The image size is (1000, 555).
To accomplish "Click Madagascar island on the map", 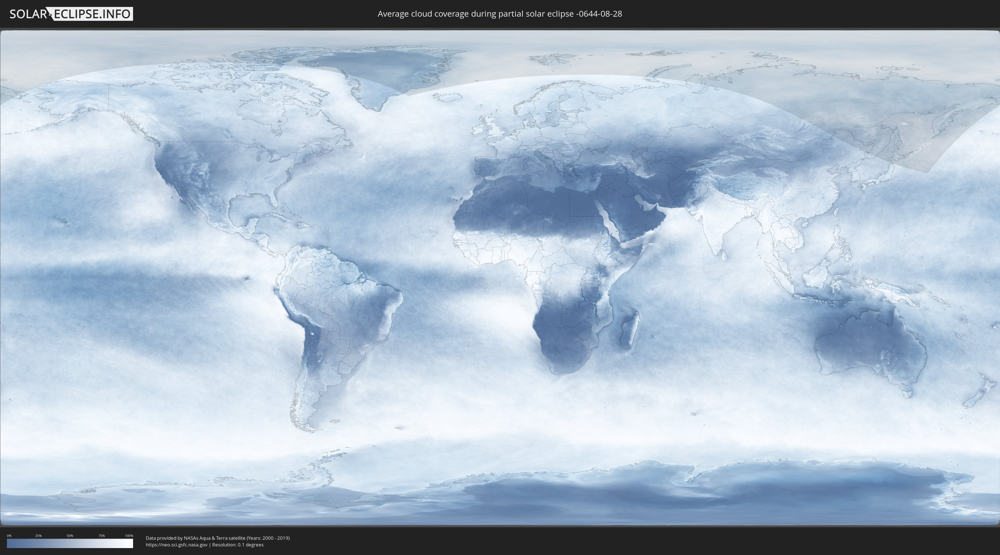I will coord(630,330).
